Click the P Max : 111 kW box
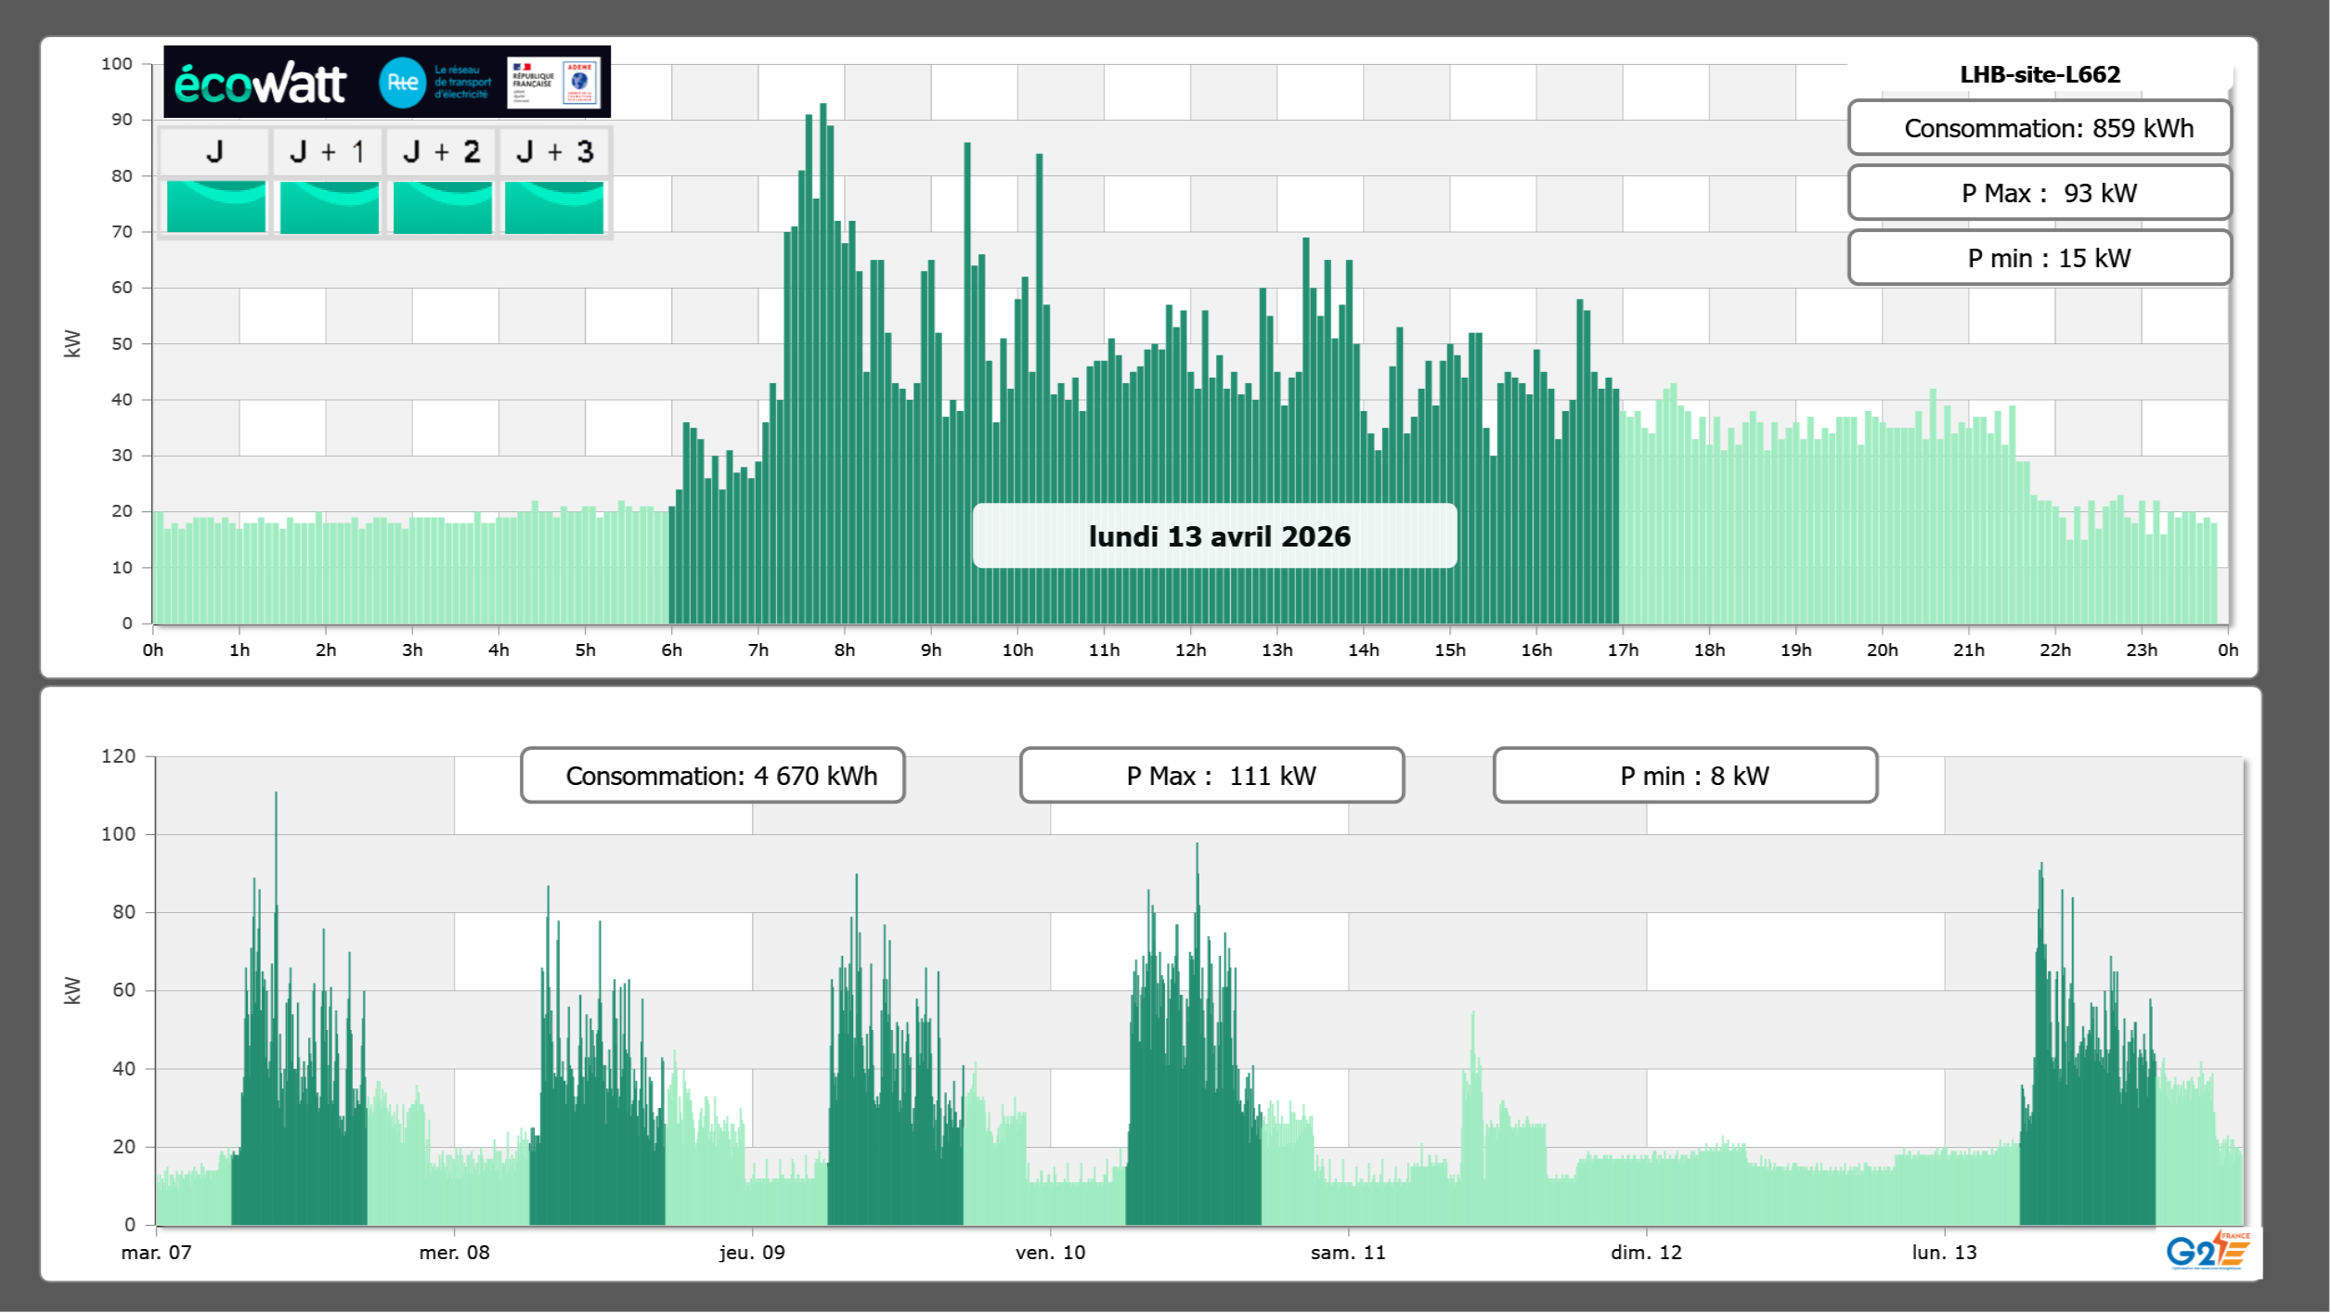This screenshot has height=1313, width=2331. point(1211,776)
